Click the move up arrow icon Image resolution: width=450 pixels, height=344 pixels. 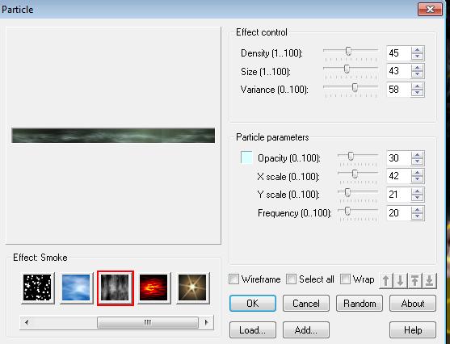click(386, 280)
